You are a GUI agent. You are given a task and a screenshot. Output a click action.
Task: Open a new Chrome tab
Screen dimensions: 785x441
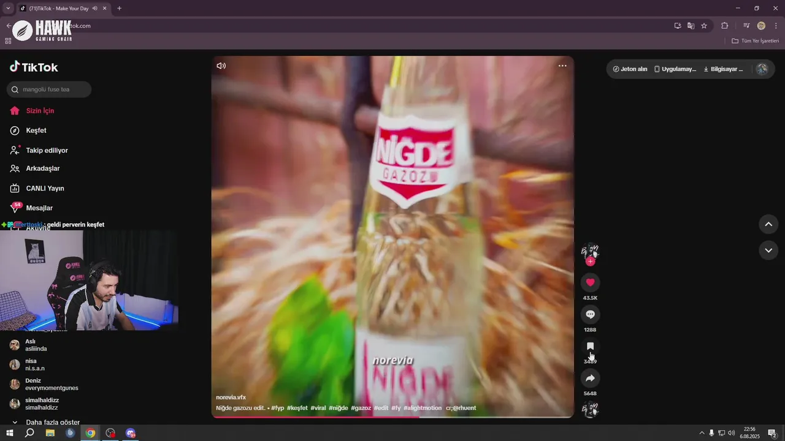(119, 8)
